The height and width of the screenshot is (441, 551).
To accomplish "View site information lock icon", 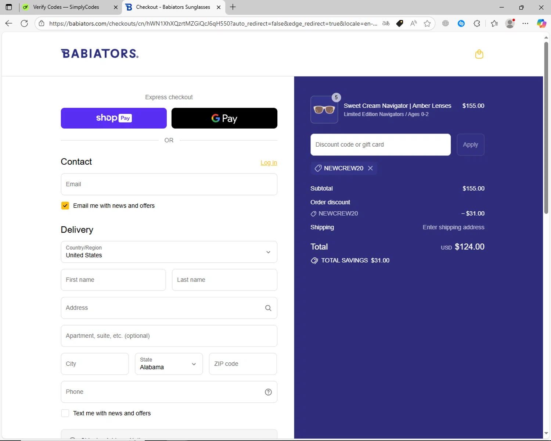I will tap(42, 24).
